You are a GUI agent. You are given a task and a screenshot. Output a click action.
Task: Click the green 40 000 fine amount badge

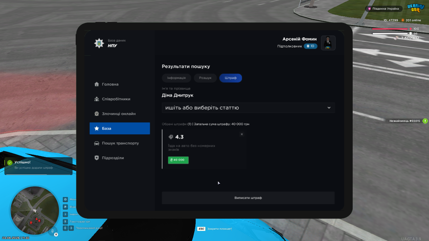coord(178,160)
